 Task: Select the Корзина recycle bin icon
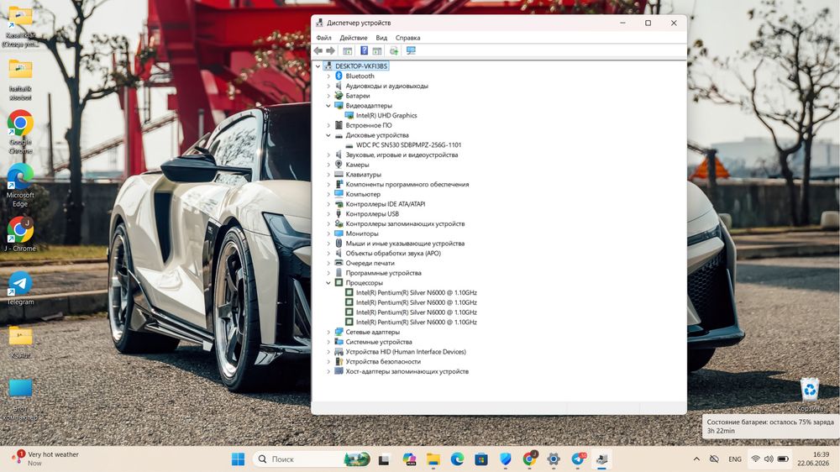point(810,395)
